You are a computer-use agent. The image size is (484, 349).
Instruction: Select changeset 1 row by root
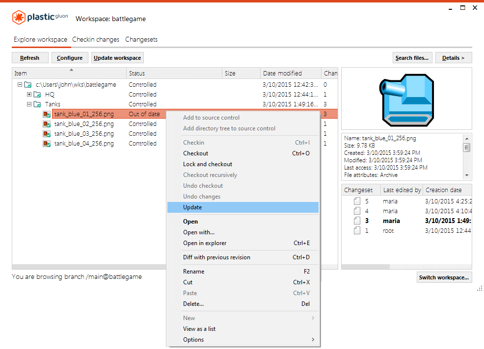pyautogui.click(x=407, y=230)
